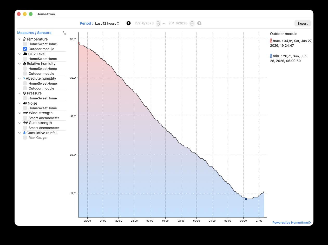
Task: Click the wind icon beside Wind strength
Action: pyautogui.click(x=25, y=113)
